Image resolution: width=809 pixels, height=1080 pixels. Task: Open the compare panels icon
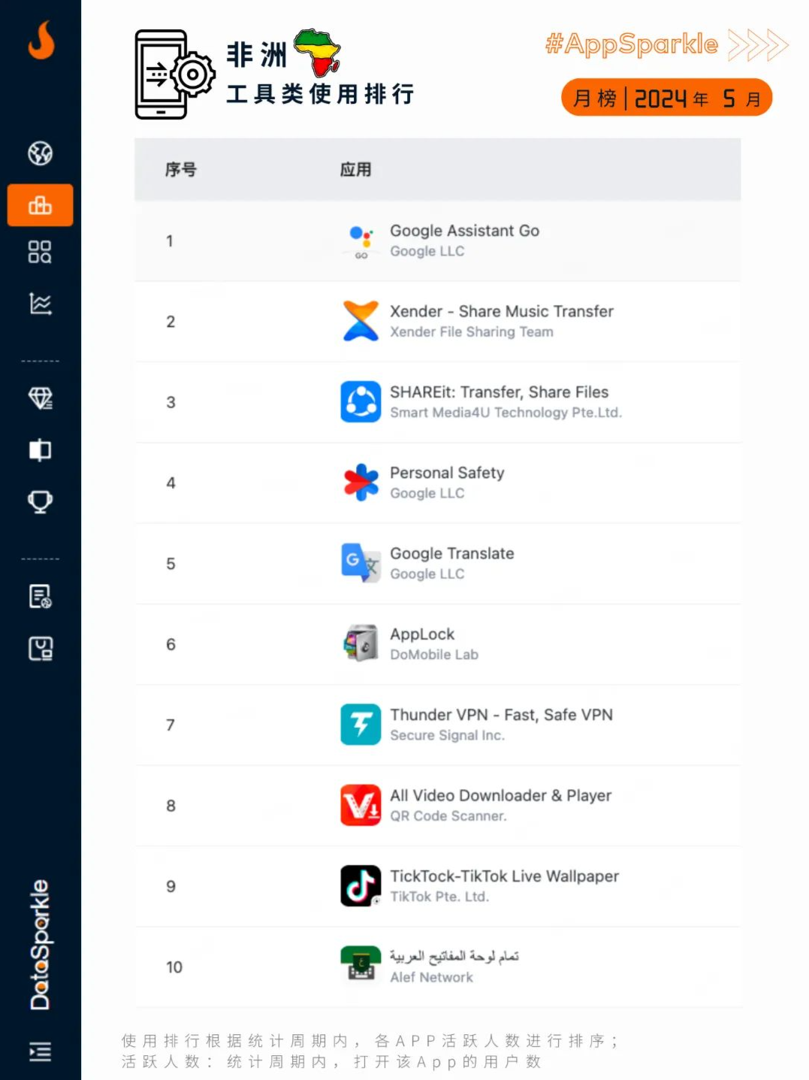click(x=41, y=450)
